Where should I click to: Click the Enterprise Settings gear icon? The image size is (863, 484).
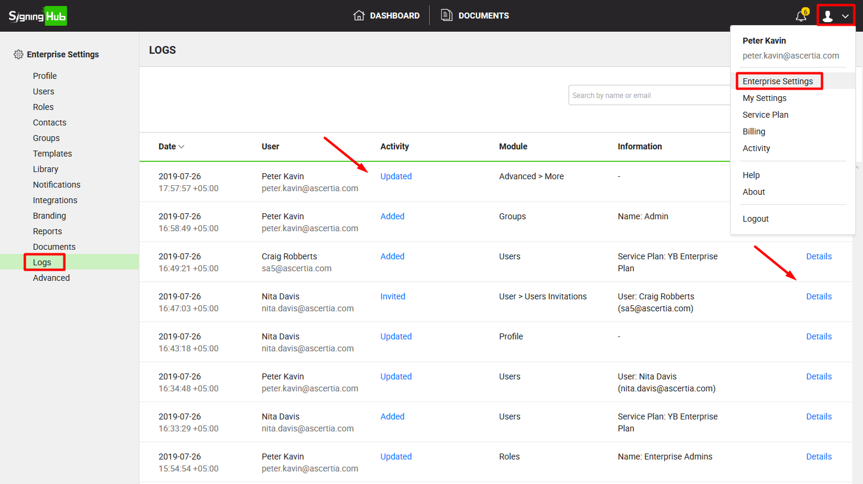point(18,54)
